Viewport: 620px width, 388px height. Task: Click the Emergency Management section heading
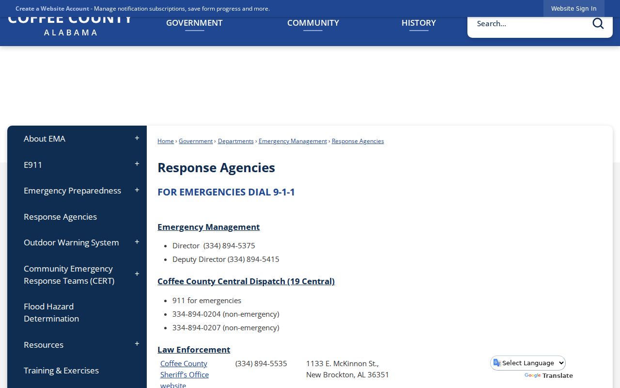pos(208,227)
